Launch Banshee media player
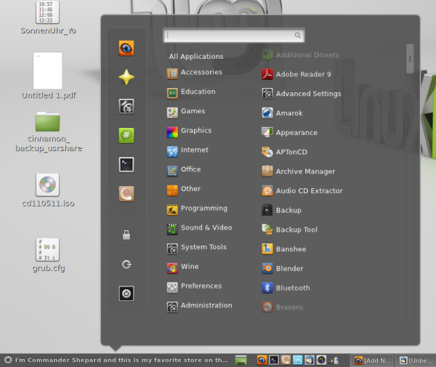The height and width of the screenshot is (367, 436). click(284, 249)
